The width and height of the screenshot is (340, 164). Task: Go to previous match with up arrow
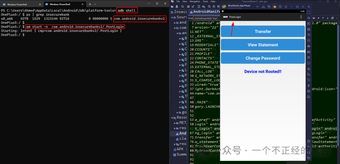tap(323, 18)
